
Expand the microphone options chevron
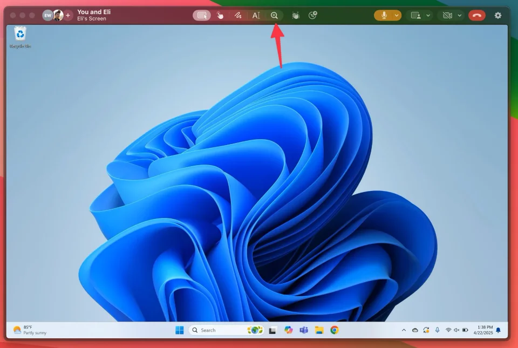(397, 15)
